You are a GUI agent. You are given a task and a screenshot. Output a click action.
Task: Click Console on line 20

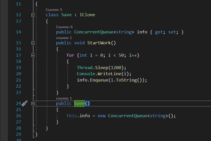[x=86, y=74]
